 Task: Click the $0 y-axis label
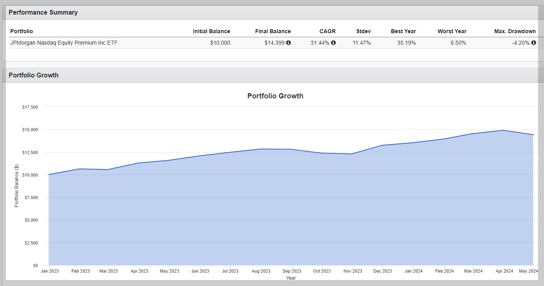[x=36, y=265]
